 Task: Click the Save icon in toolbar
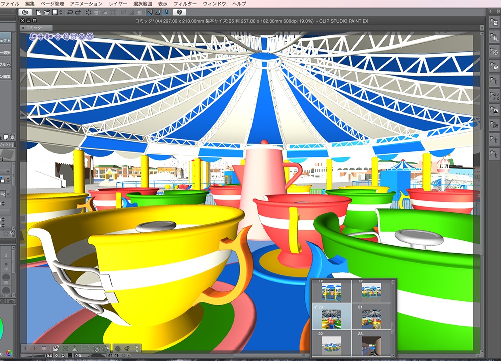pos(55,12)
